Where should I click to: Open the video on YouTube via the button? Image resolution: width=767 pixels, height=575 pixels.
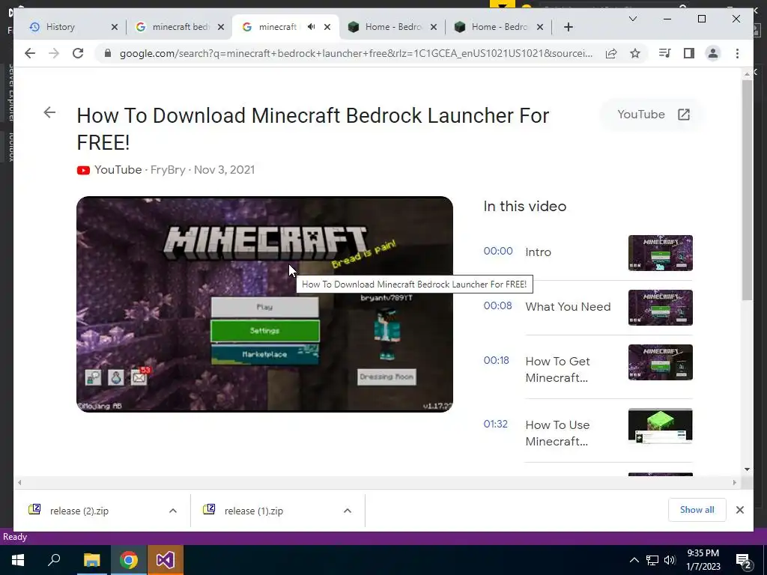(653, 115)
